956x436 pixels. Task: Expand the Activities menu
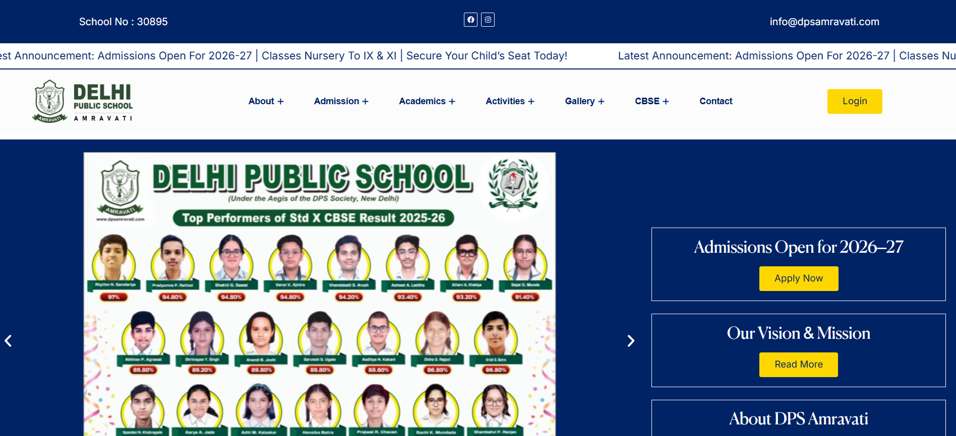(x=510, y=101)
